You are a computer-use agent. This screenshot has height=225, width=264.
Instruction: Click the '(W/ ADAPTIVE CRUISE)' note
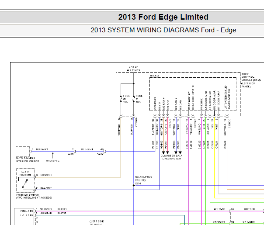[143, 179]
